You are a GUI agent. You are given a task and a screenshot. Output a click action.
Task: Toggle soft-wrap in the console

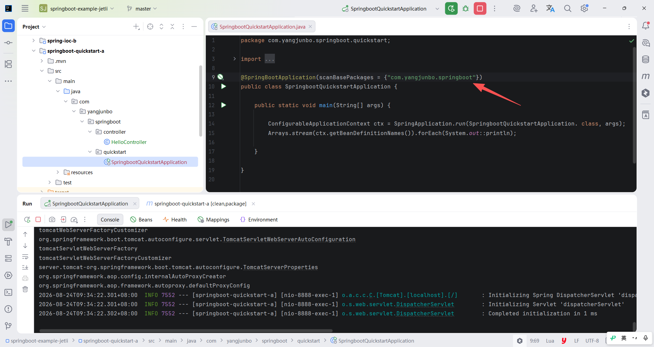25,257
